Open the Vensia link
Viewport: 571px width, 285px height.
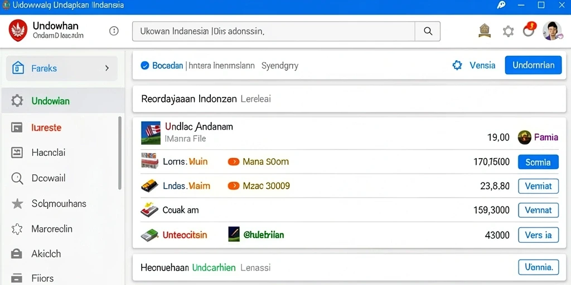click(482, 66)
